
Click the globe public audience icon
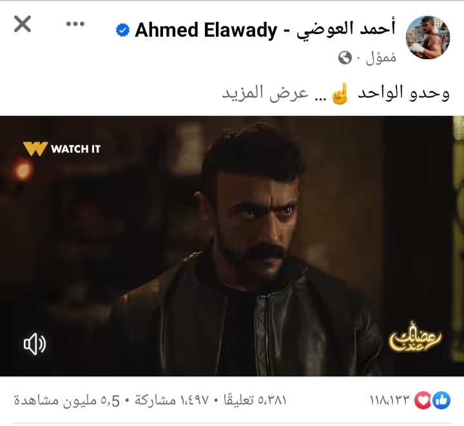345,57
